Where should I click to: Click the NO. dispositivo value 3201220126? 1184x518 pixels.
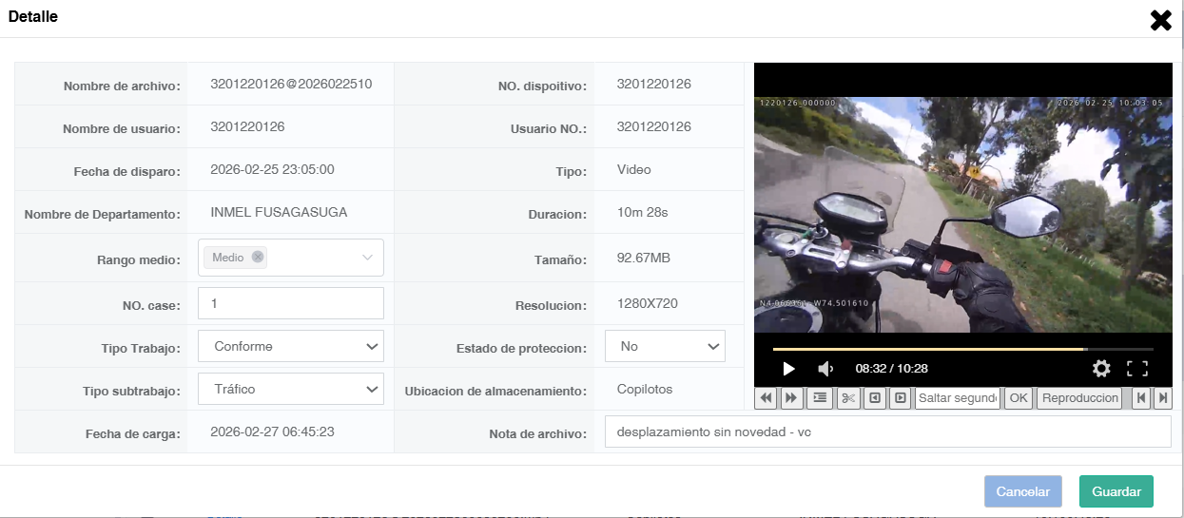click(x=654, y=84)
